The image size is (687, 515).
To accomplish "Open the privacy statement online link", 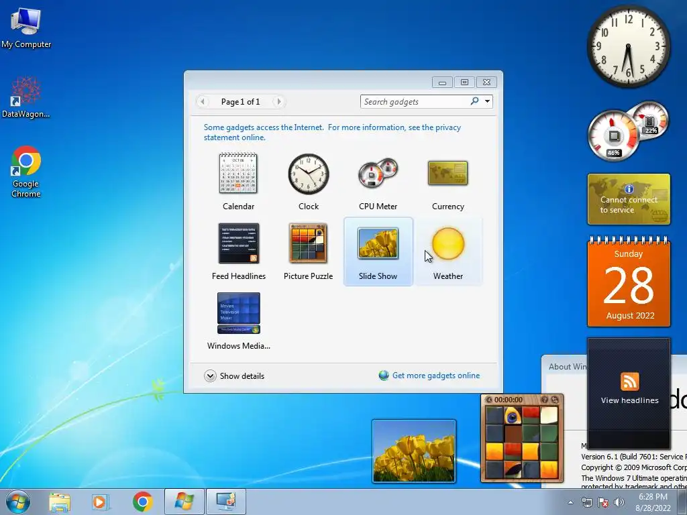I will coord(332,132).
